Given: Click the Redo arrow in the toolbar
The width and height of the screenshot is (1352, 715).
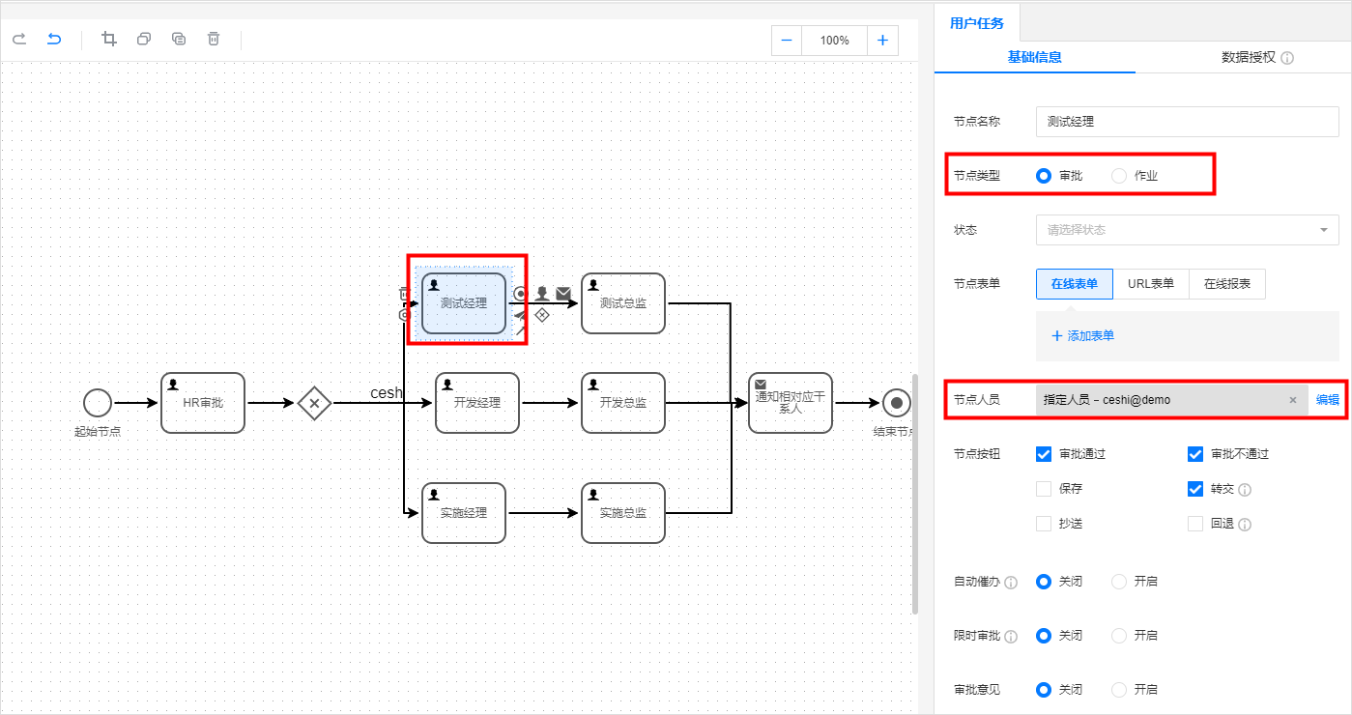Looking at the screenshot, I should tap(18, 39).
